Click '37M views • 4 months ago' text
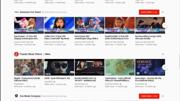 (x=25, y=45)
